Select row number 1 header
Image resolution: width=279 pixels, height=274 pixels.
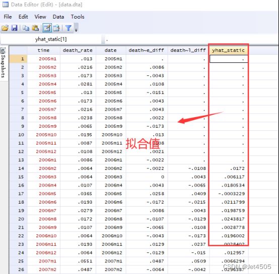pos(18,59)
